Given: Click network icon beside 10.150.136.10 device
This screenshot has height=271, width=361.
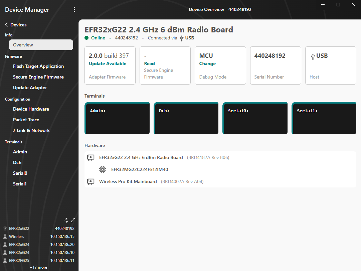Looking at the screenshot, I should pyautogui.click(x=5, y=253).
